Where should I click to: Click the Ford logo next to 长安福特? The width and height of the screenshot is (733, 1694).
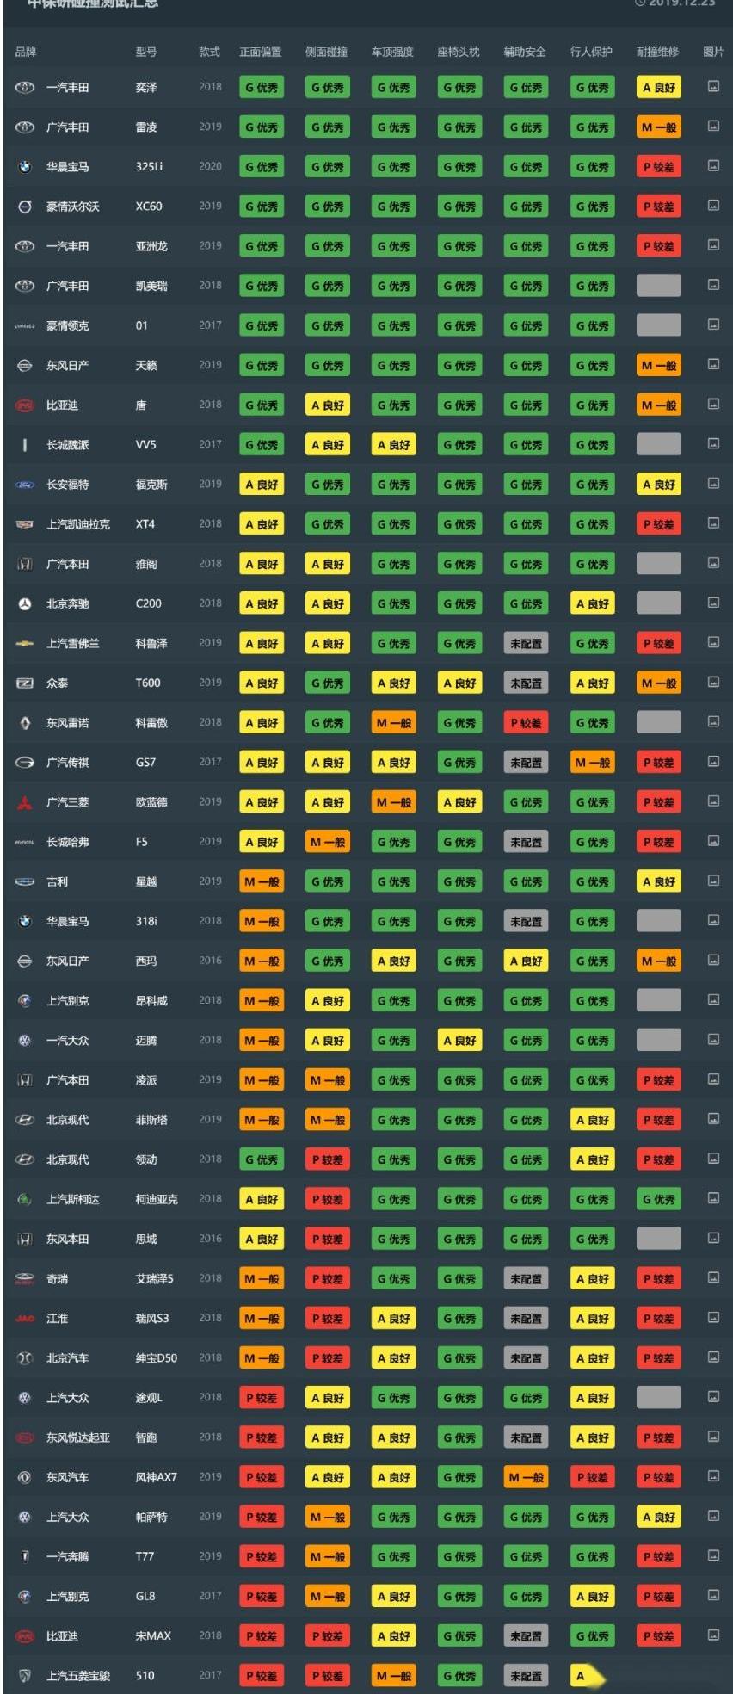25,485
